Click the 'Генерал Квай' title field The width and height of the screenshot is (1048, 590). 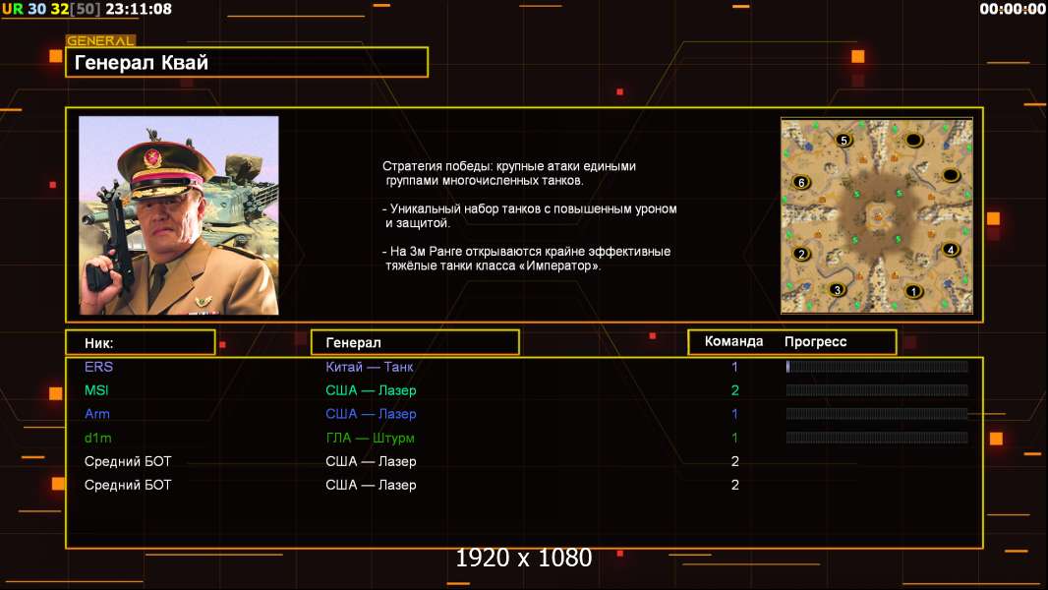pyautogui.click(x=247, y=62)
